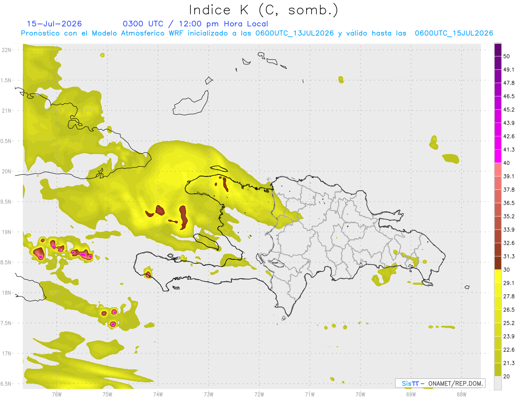Viewport: 518px width, 400px height.
Task: Click the colorbar value label 21.3
Action: pyautogui.click(x=509, y=363)
